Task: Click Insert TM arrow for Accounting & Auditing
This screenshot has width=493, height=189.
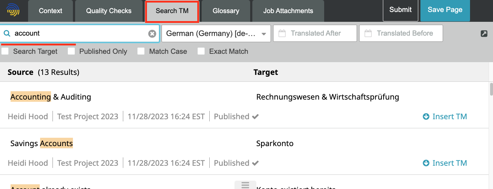Action: pos(426,117)
